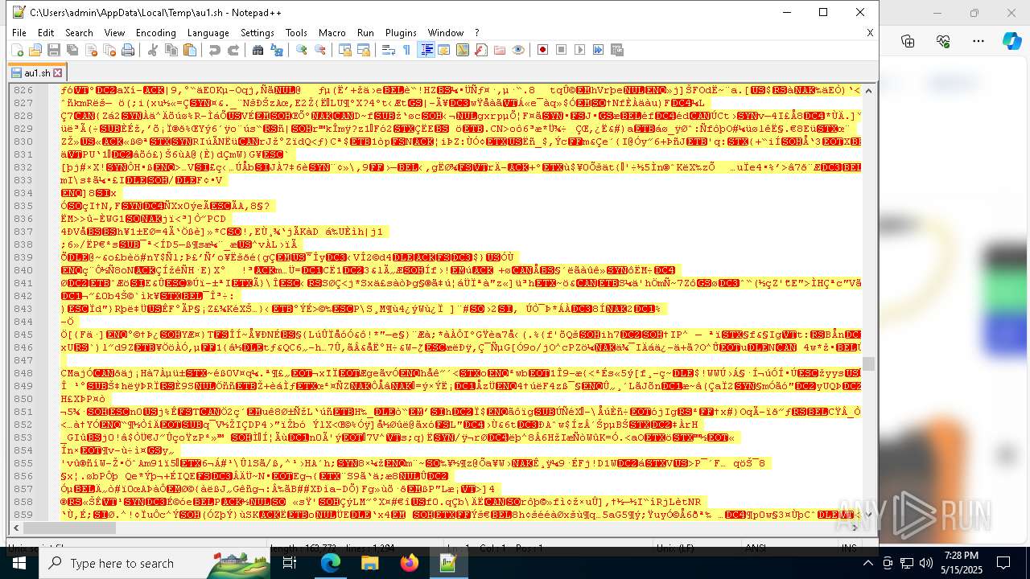Paste using the clipboard toolbar icon
The height and width of the screenshot is (579, 1030).
[190, 50]
